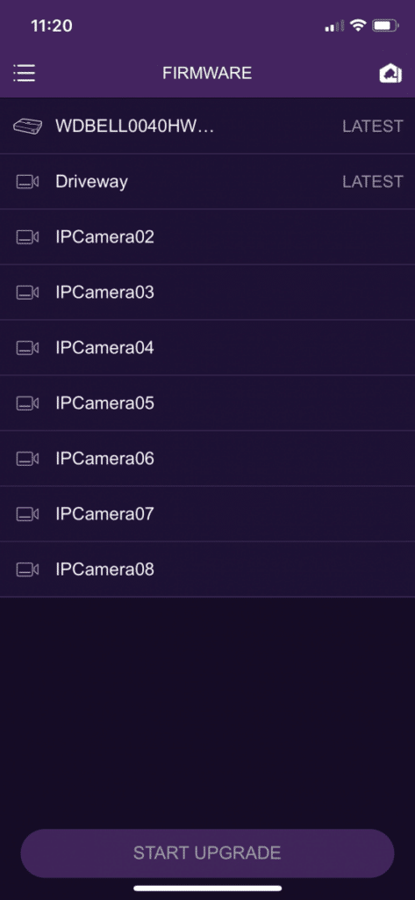The width and height of the screenshot is (415, 900).
Task: Click LATEST status next to Driveway
Action: tap(373, 182)
